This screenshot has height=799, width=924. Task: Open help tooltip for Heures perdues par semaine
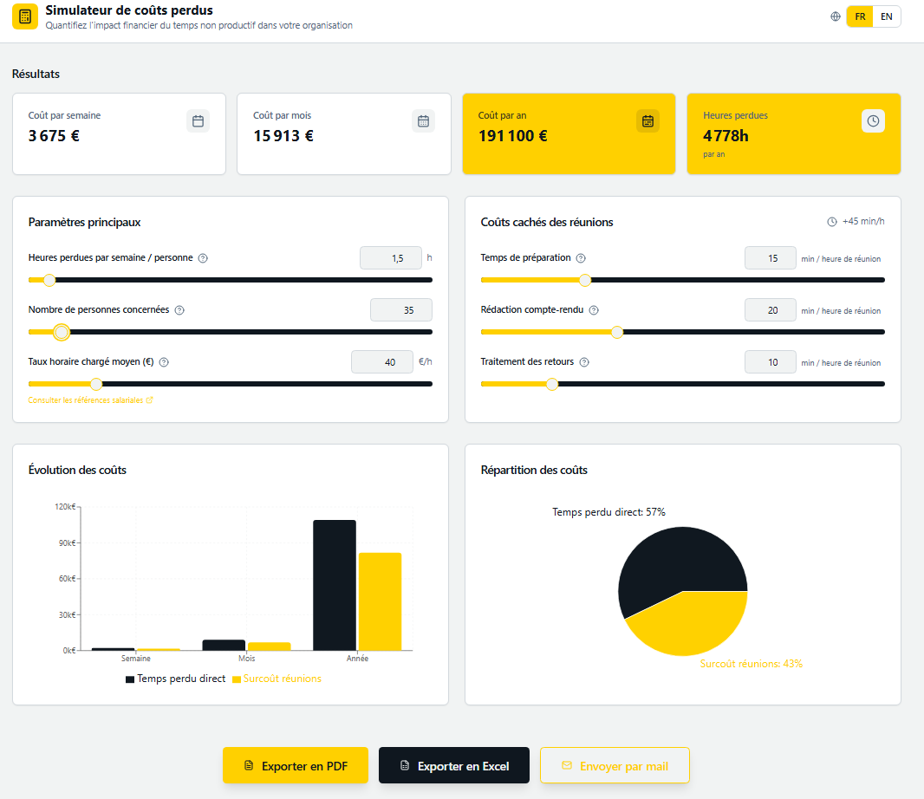tap(203, 258)
